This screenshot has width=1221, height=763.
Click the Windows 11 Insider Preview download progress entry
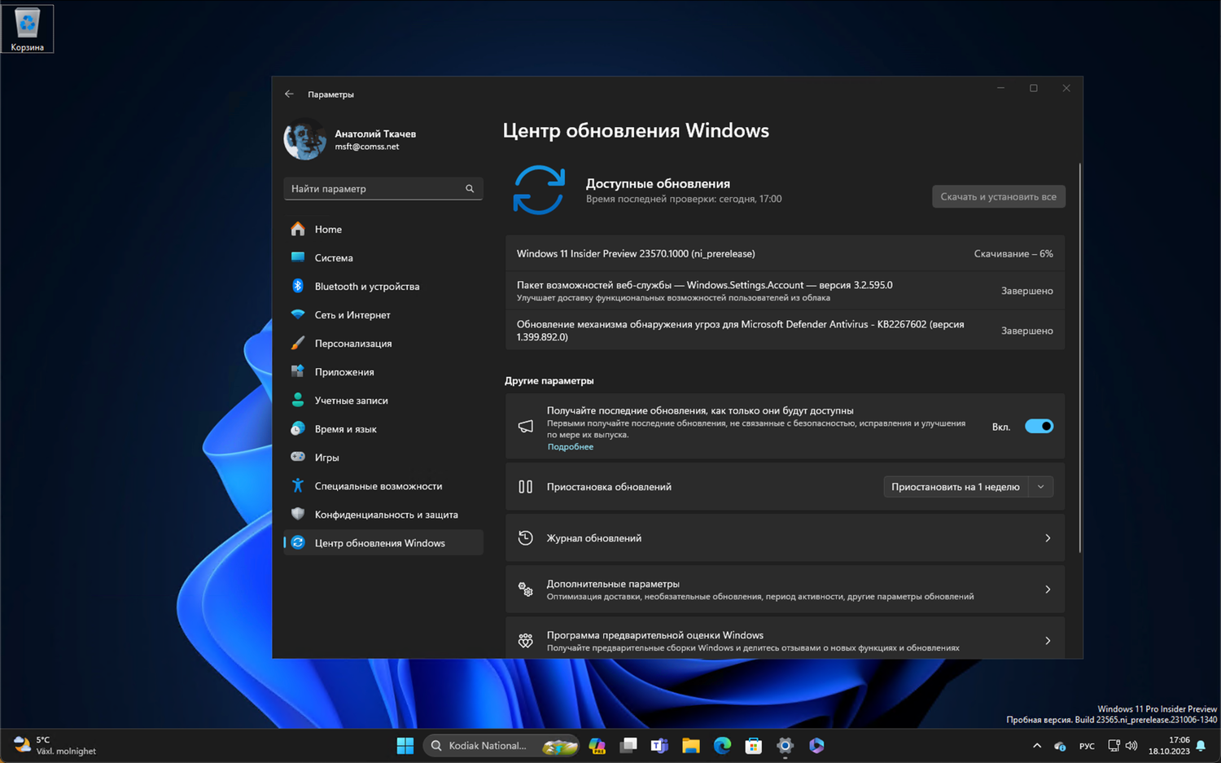point(784,253)
